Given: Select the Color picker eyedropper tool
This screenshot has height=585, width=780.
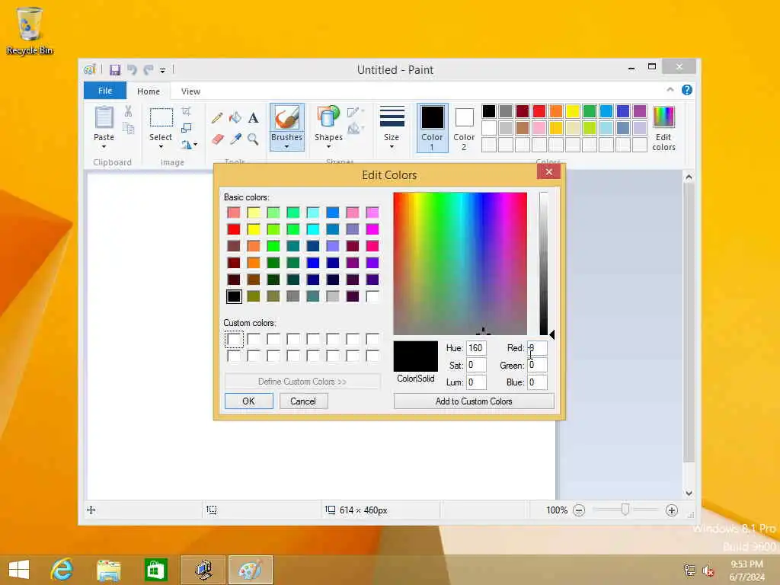Looking at the screenshot, I should point(235,139).
